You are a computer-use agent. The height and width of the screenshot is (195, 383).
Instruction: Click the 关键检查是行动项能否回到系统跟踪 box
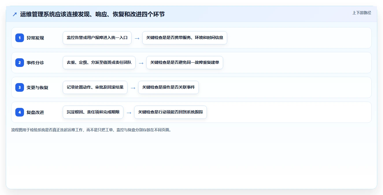pos(171,112)
